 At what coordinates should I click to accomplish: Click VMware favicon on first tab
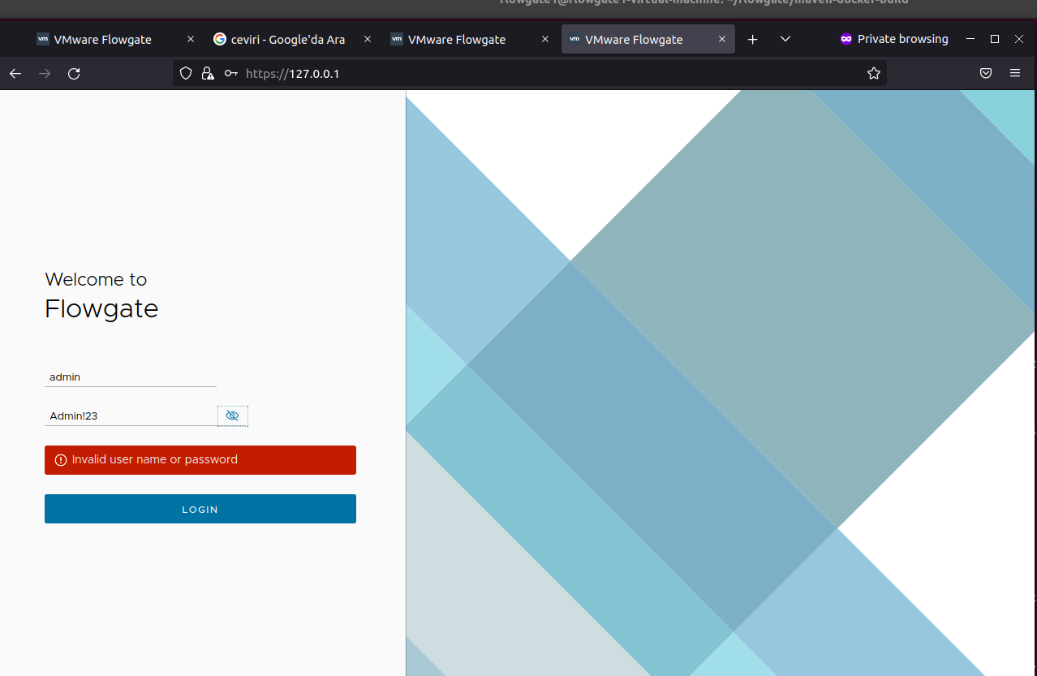click(x=43, y=39)
